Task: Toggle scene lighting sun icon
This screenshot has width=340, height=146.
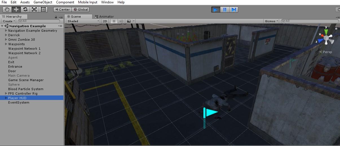Action: click(114, 21)
